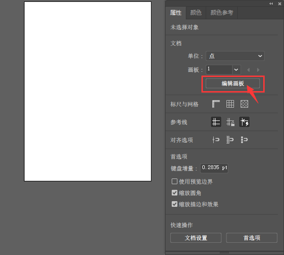Collapse the panel with double-arrow icon
284x255 pixels.
[271, 4]
